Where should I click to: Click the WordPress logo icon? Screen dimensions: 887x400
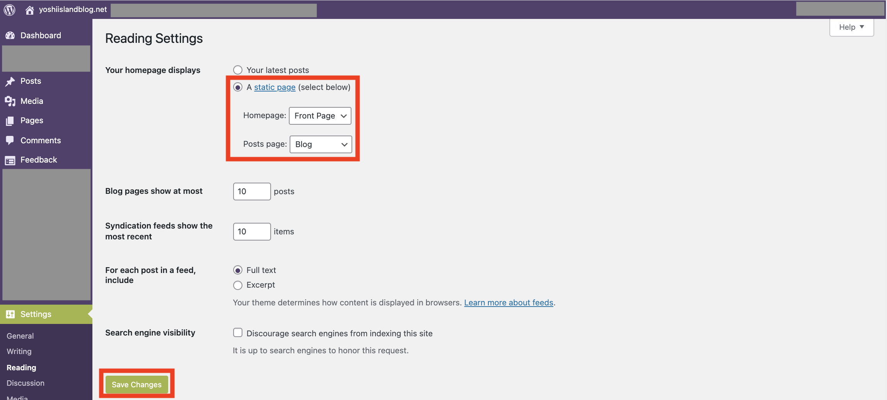pyautogui.click(x=9, y=10)
